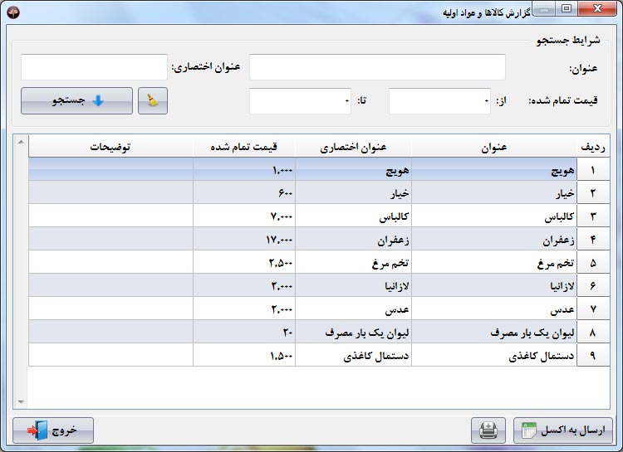Click the ارسال به اکسل export button

pyautogui.click(x=562, y=430)
